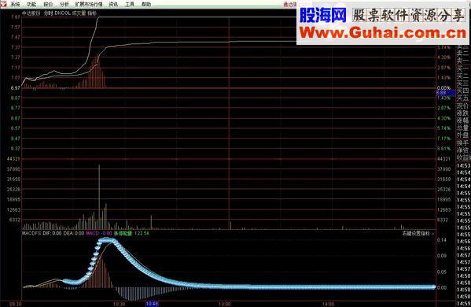Open the 分析 menu
Image resolution: width=471 pixels, height=307 pixels.
(x=64, y=4)
